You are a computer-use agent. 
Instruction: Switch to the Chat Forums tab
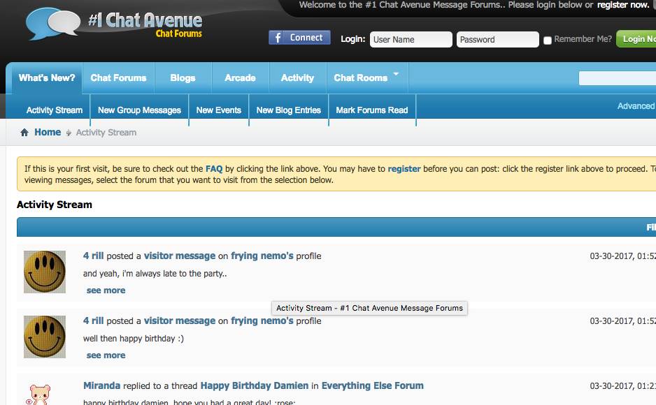pos(118,78)
